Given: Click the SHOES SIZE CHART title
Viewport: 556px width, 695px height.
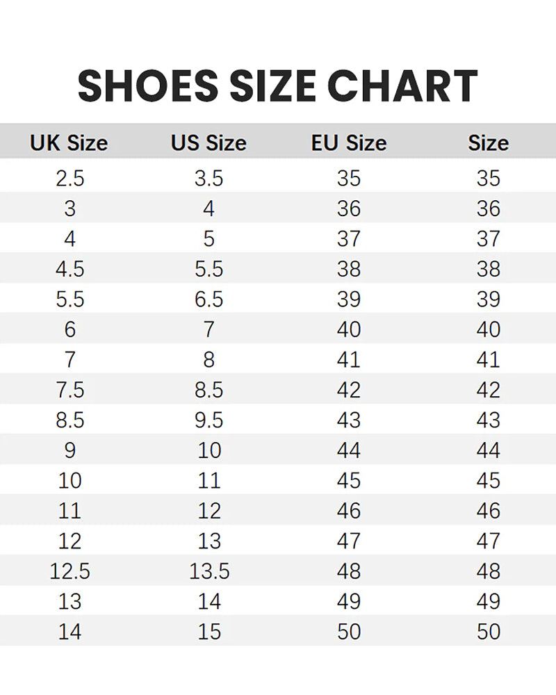Looking at the screenshot, I should pyautogui.click(x=277, y=87).
